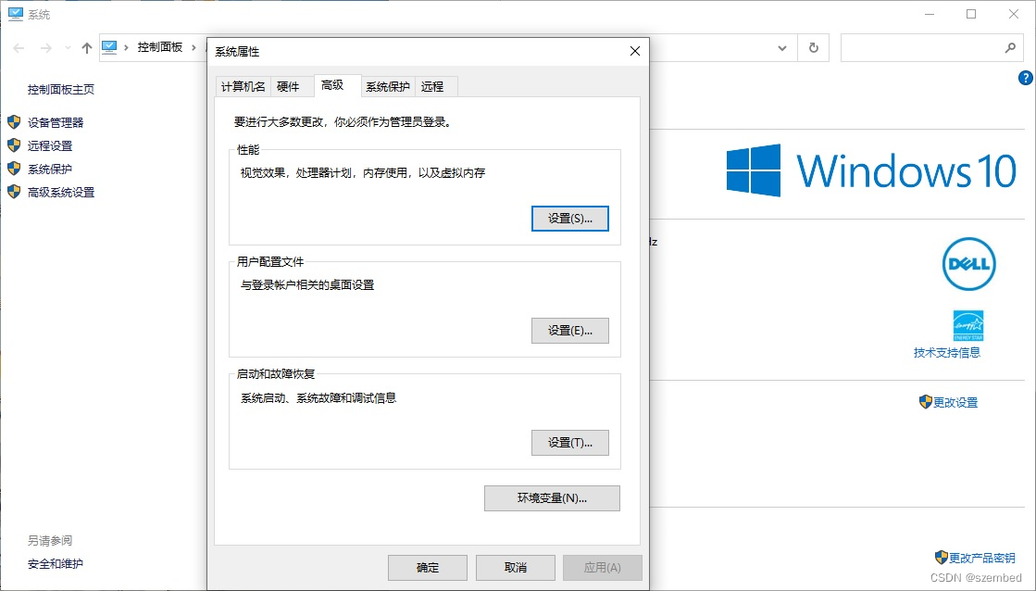Click System window title bar icon
This screenshot has width=1036, height=591.
pyautogui.click(x=15, y=14)
